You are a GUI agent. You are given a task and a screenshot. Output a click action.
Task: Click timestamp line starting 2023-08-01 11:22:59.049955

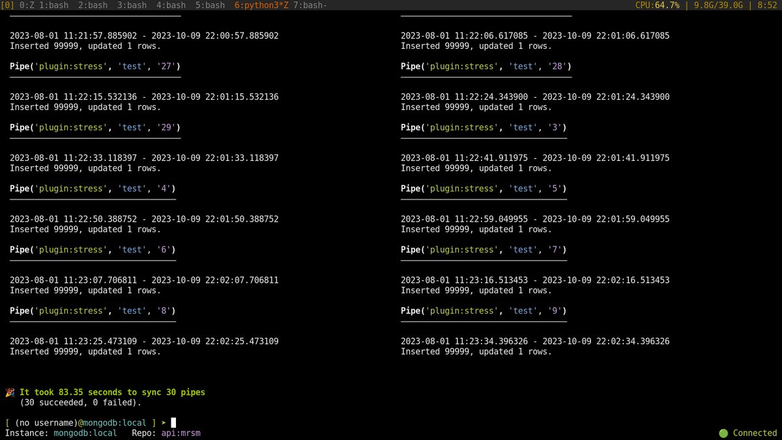coord(535,219)
